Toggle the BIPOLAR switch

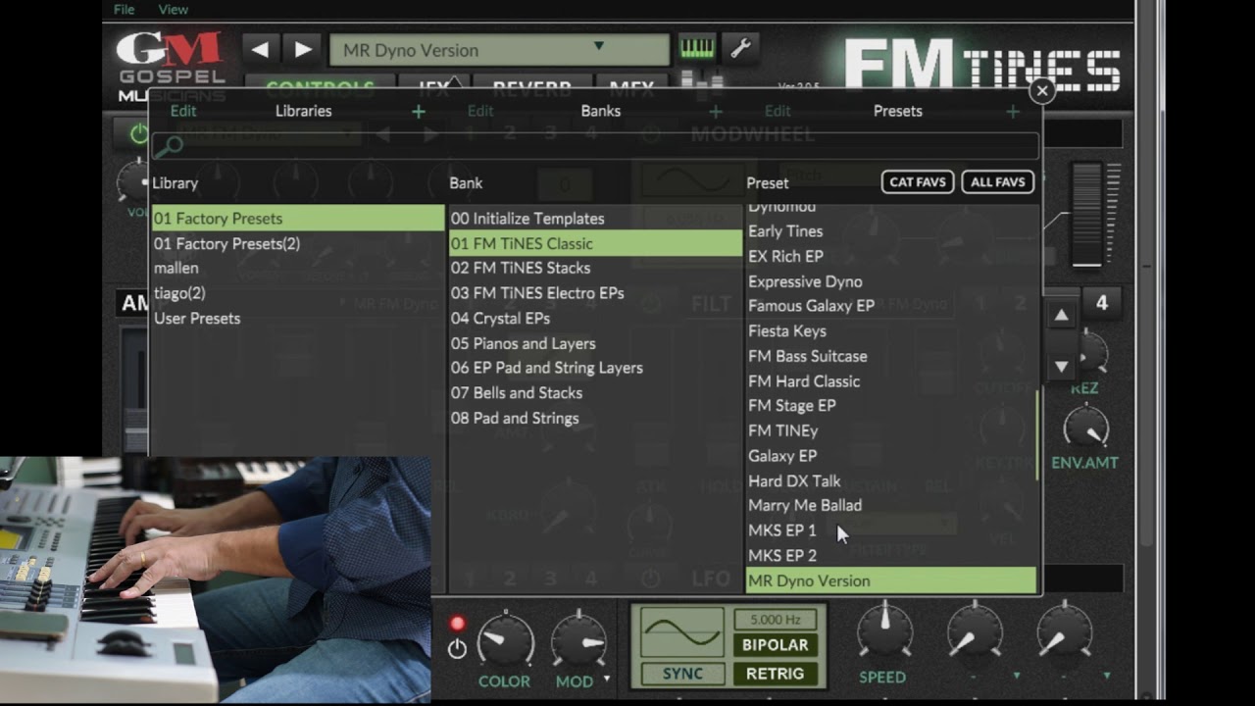click(775, 645)
